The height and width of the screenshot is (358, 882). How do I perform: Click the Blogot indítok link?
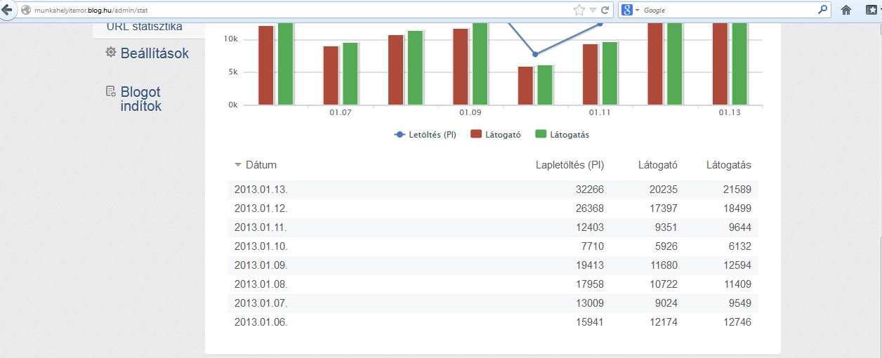click(140, 99)
